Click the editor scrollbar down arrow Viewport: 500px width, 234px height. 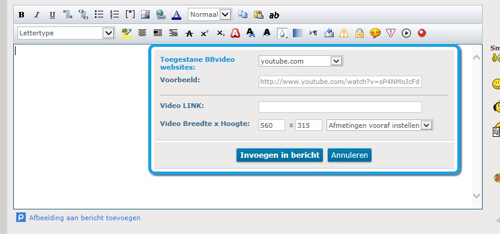477,196
